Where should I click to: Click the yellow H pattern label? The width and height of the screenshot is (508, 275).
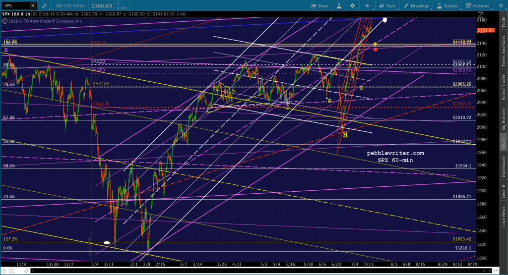345,135
